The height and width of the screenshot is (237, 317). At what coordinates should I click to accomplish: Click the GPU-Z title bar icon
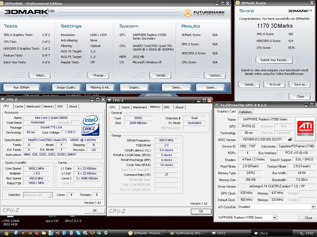tap(217, 105)
